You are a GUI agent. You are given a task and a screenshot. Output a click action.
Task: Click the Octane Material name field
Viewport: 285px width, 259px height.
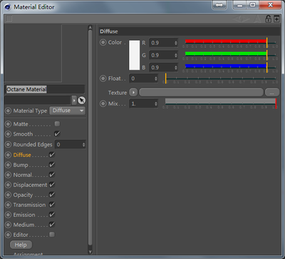[x=45, y=89]
